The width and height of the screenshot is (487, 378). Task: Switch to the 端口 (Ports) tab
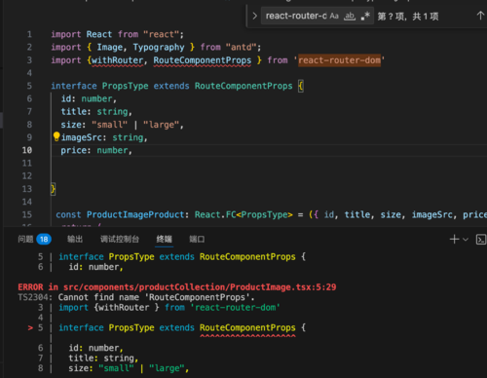pos(197,240)
